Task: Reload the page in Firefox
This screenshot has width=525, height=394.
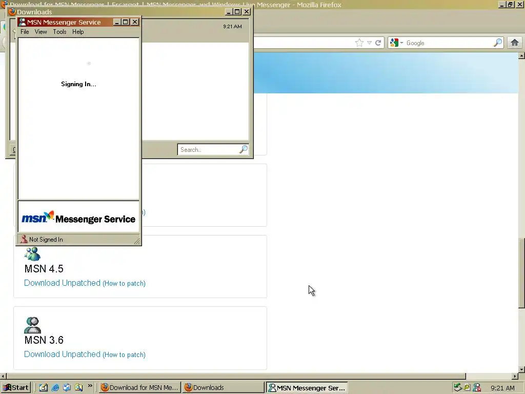Action: (378, 43)
